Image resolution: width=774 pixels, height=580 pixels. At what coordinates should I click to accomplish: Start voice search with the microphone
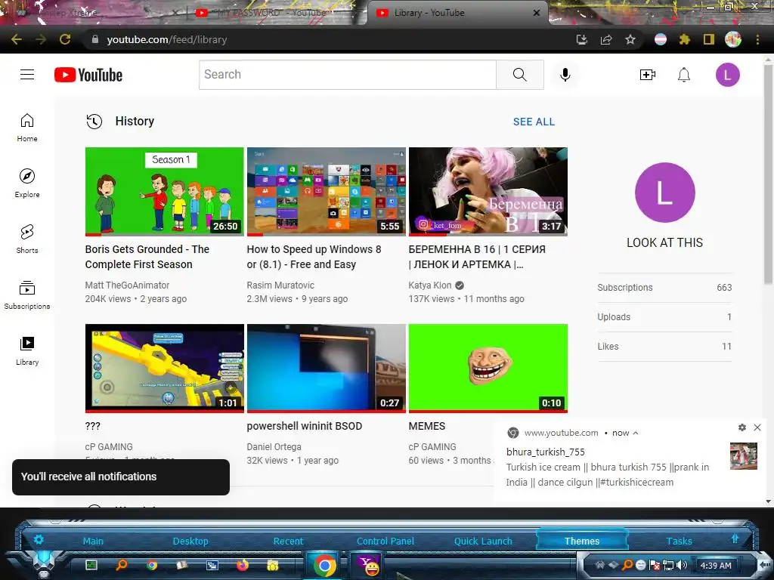pos(565,75)
